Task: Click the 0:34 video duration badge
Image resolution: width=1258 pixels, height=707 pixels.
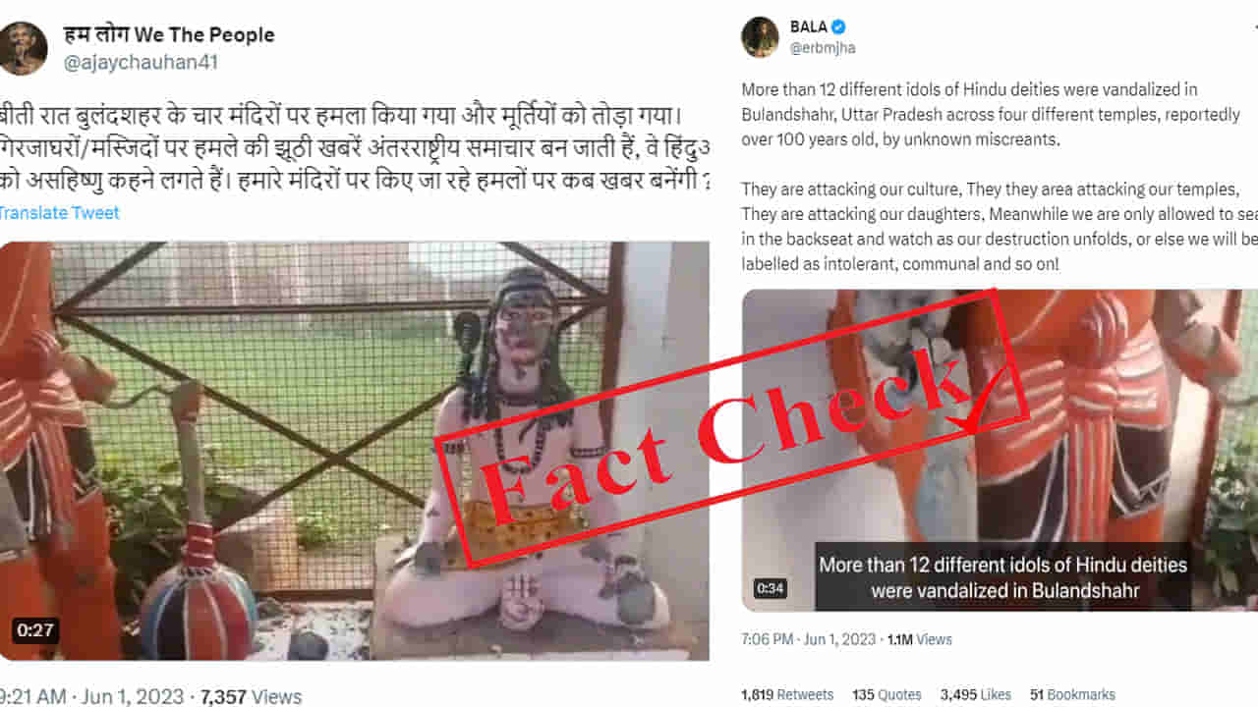Action: [771, 588]
